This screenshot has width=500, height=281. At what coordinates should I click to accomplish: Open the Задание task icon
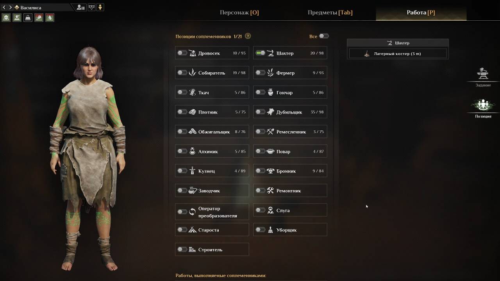(483, 77)
